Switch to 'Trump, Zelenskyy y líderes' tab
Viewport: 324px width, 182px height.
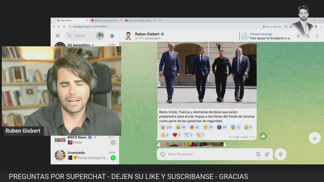pyautogui.click(x=140, y=20)
